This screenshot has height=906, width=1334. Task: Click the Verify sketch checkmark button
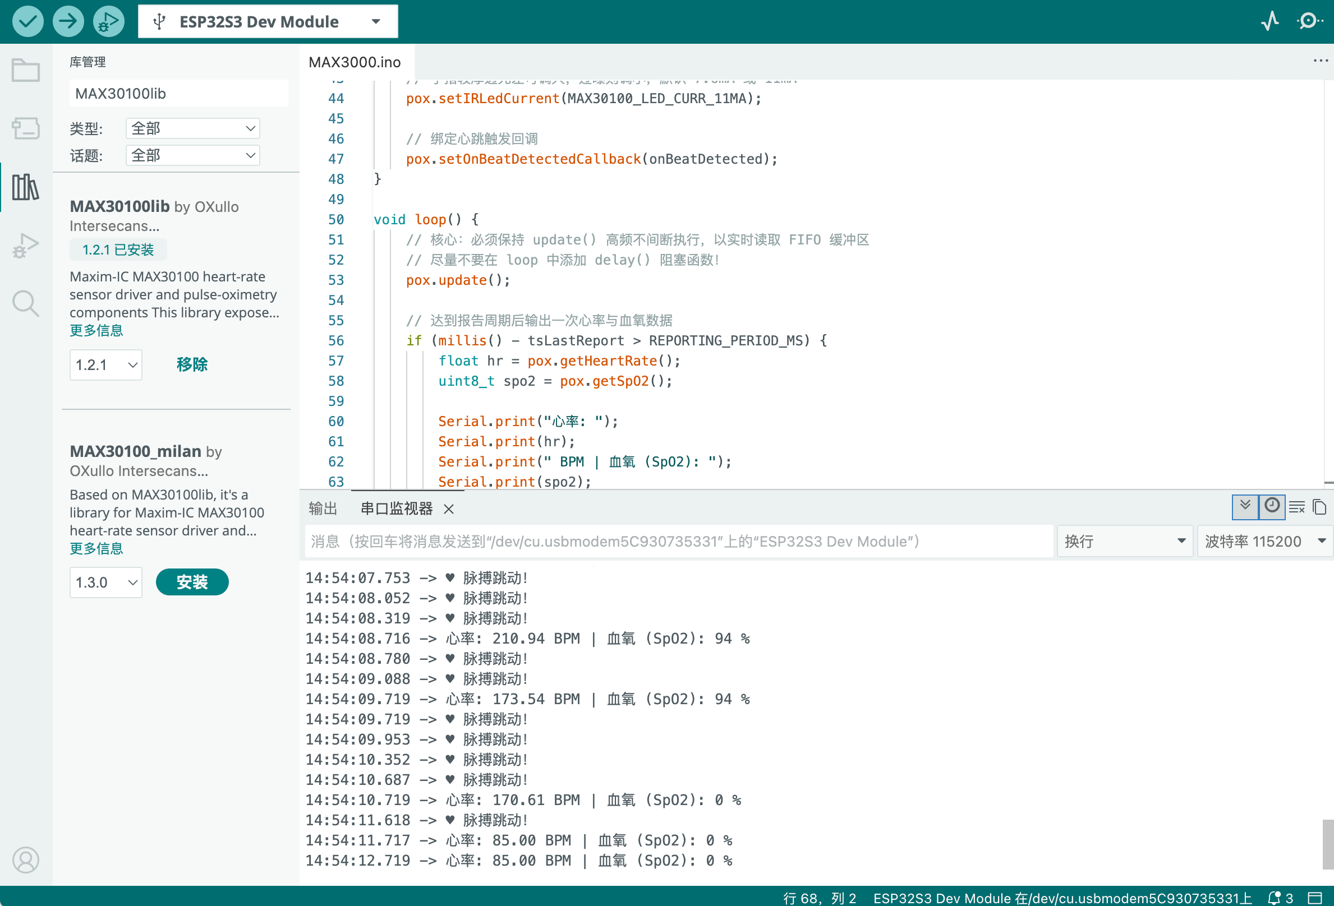coord(27,22)
